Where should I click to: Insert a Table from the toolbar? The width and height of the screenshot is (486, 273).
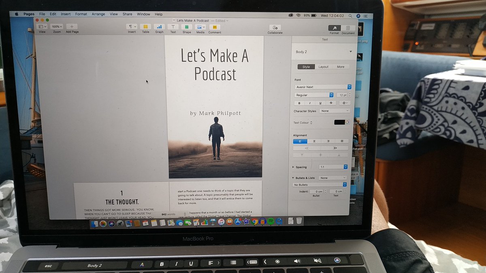point(145,27)
